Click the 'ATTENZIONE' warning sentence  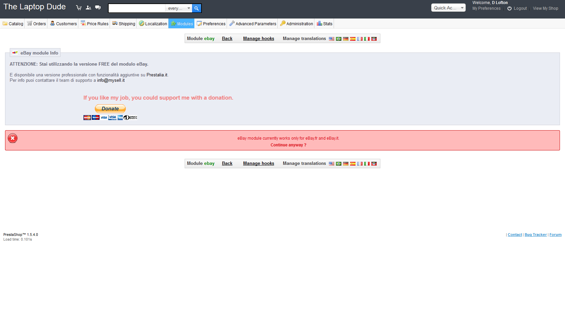tap(79, 64)
